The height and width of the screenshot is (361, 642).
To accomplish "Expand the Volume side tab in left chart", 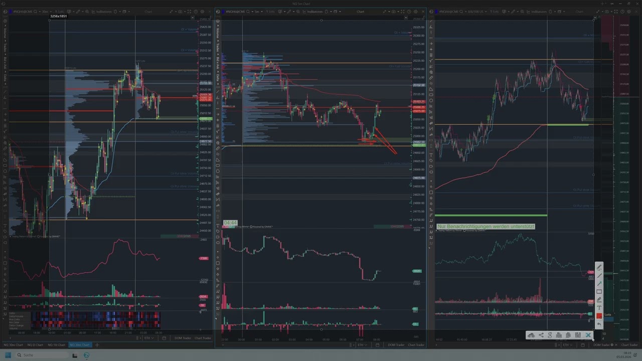I will (6, 33).
